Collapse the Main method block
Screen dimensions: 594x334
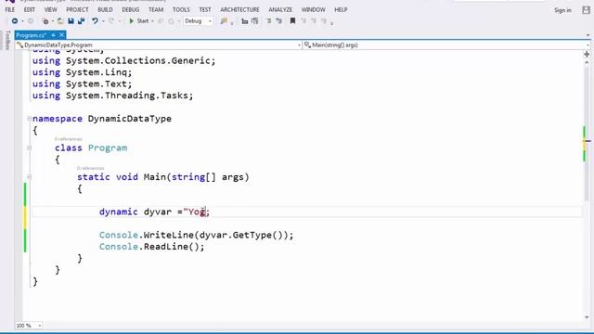coord(29,177)
